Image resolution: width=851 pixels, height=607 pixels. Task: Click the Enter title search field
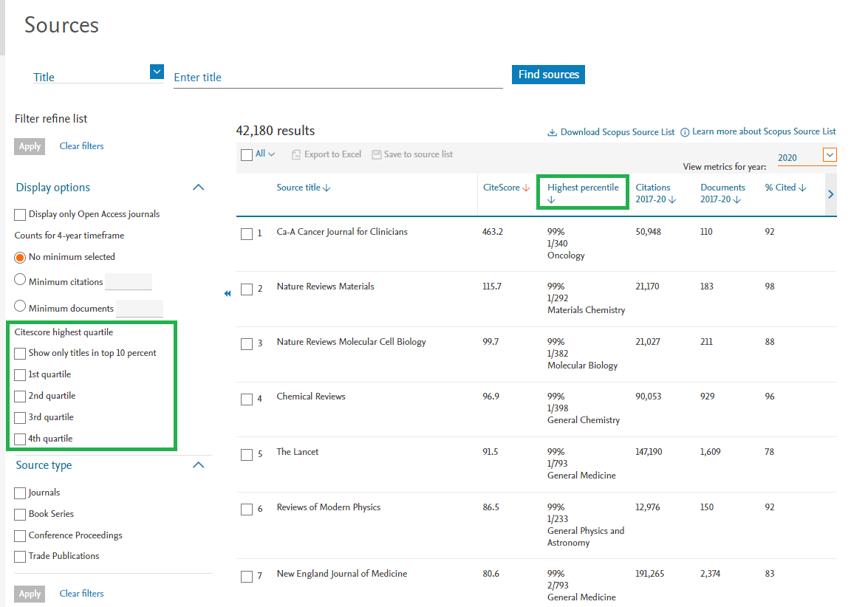tap(338, 78)
